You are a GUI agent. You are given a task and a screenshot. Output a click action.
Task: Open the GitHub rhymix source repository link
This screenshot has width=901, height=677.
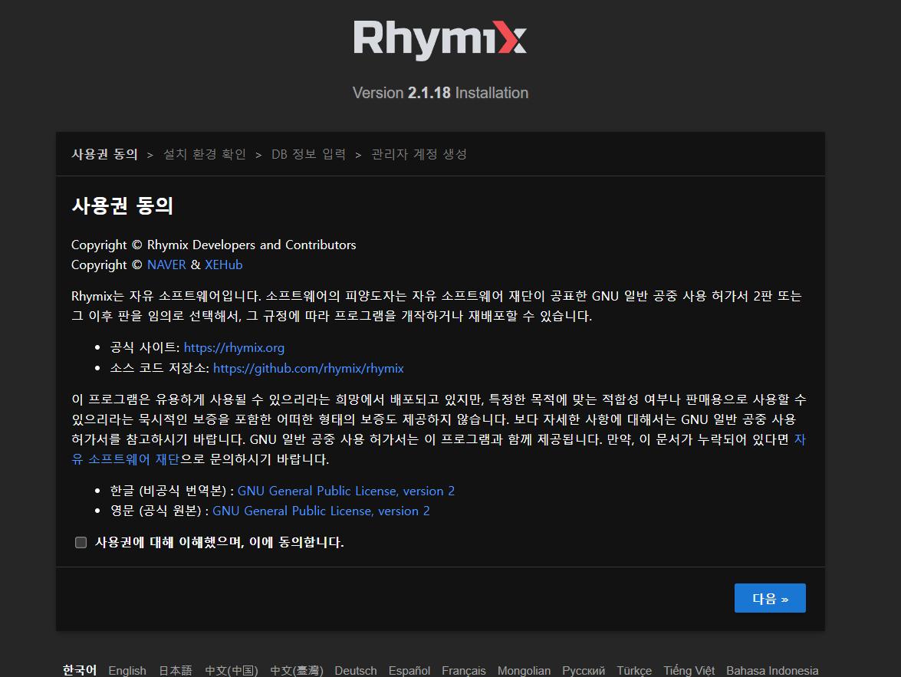click(308, 368)
